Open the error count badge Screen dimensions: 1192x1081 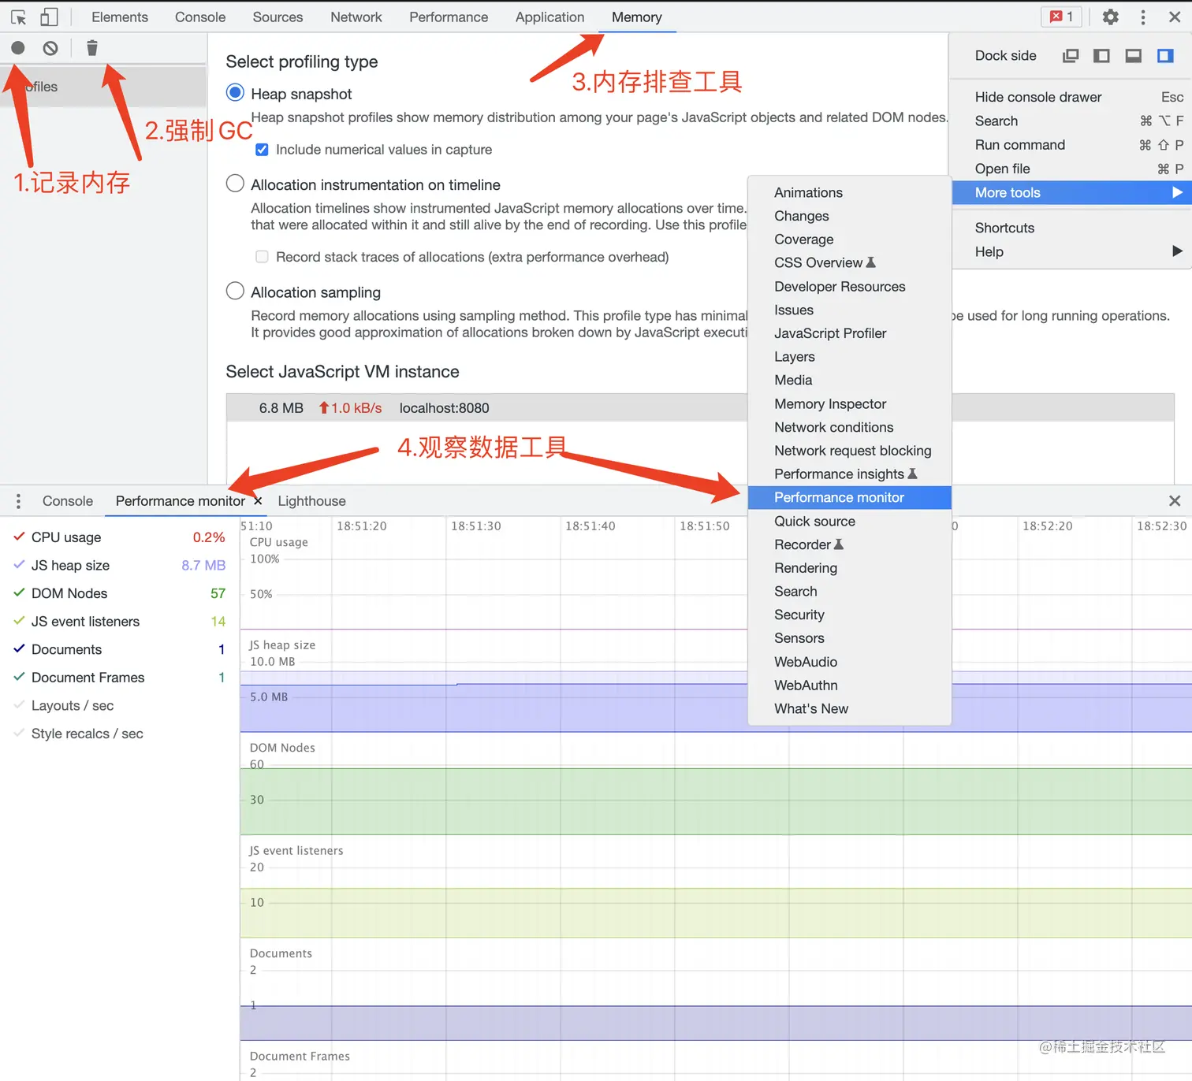pos(1061,17)
